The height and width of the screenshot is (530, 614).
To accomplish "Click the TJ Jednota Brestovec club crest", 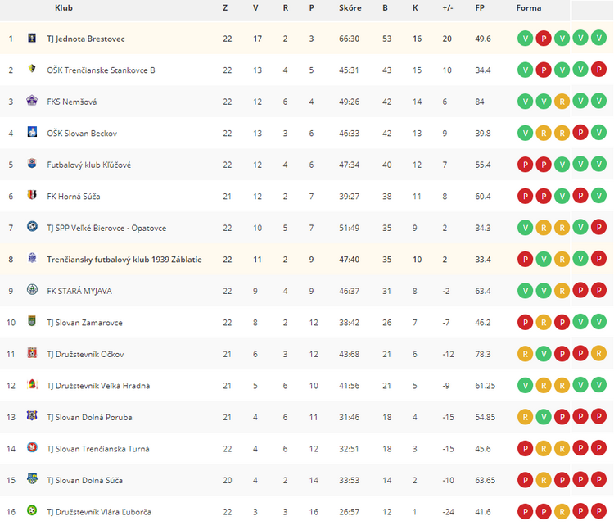I will [32, 38].
